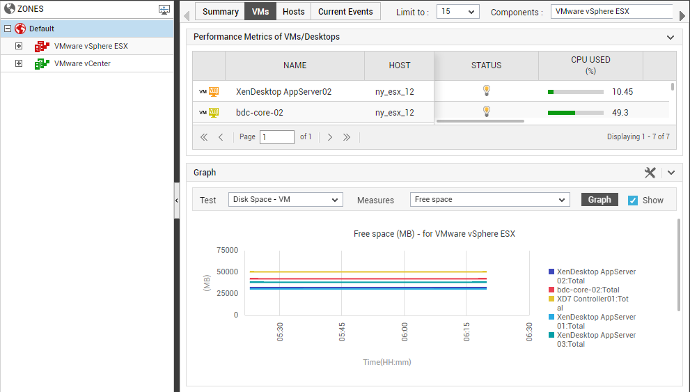The width and height of the screenshot is (690, 392).
Task: Click chart title 'Free space (MB) - for VMware vSphere ESX'
Action: click(x=434, y=234)
